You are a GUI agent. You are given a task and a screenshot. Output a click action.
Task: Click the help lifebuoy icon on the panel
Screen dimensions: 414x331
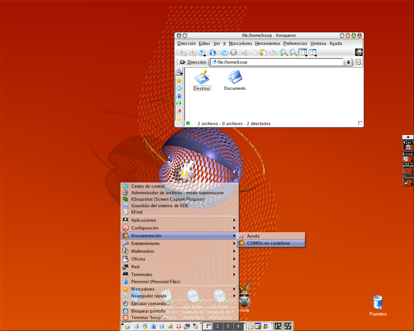[x=178, y=326]
